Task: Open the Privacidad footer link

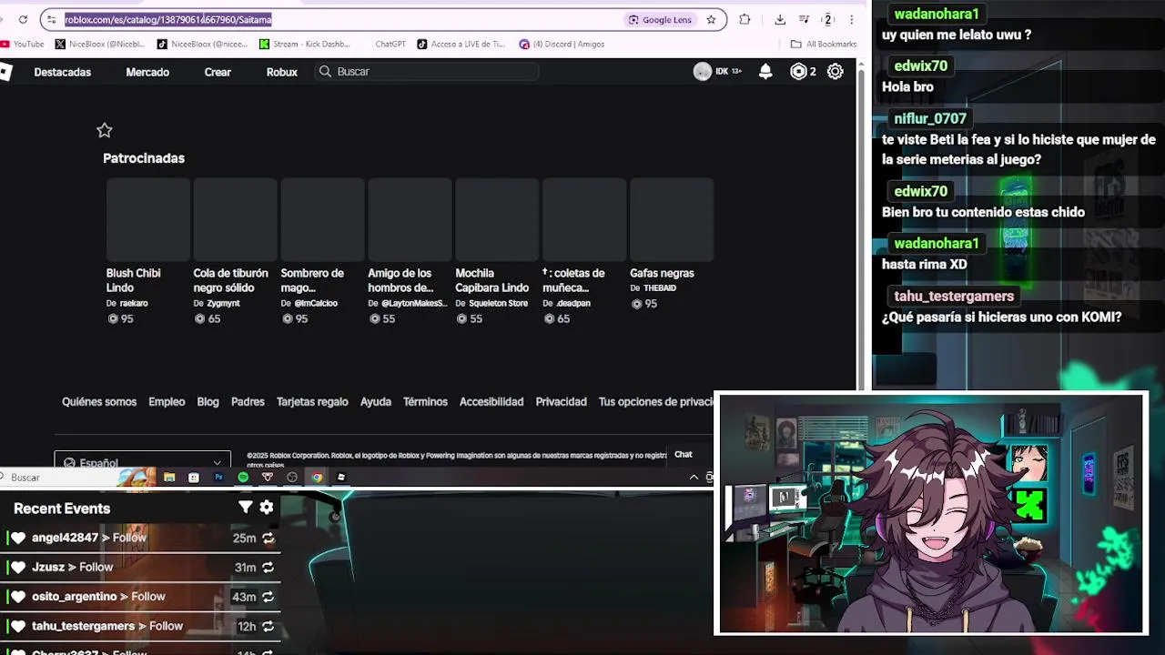Action: pyautogui.click(x=561, y=401)
